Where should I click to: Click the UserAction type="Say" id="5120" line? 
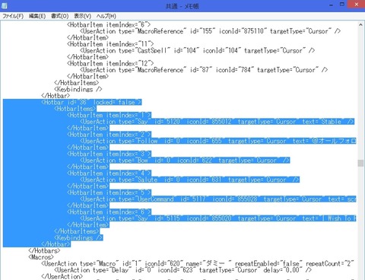(x=217, y=122)
